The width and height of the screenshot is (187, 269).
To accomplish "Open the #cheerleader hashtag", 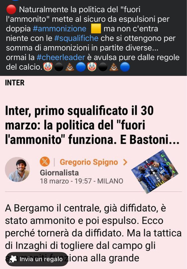I will click(x=61, y=57).
